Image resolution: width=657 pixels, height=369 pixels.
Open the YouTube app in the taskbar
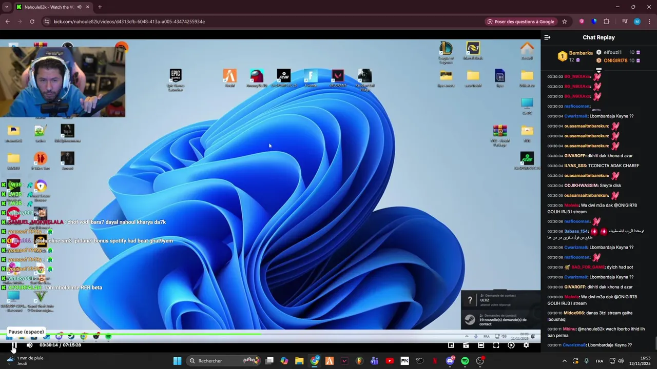coord(390,361)
